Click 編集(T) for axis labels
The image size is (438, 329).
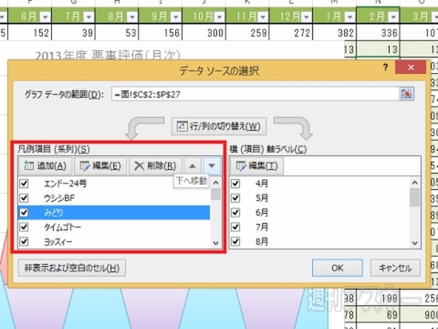tap(256, 166)
